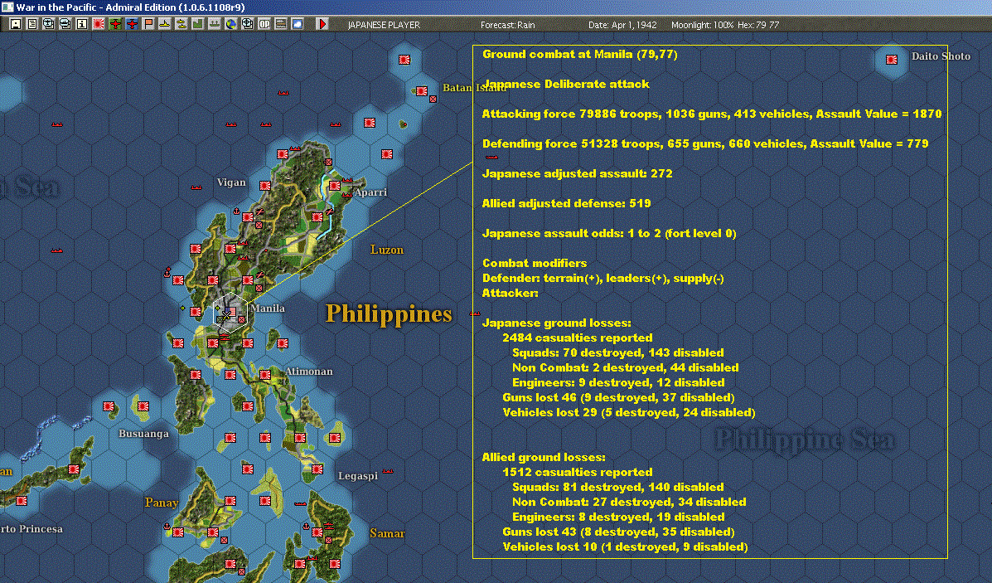The image size is (992, 583).
Task: Click the Japanese rising sun flag toolbar icon
Action: coord(98,24)
